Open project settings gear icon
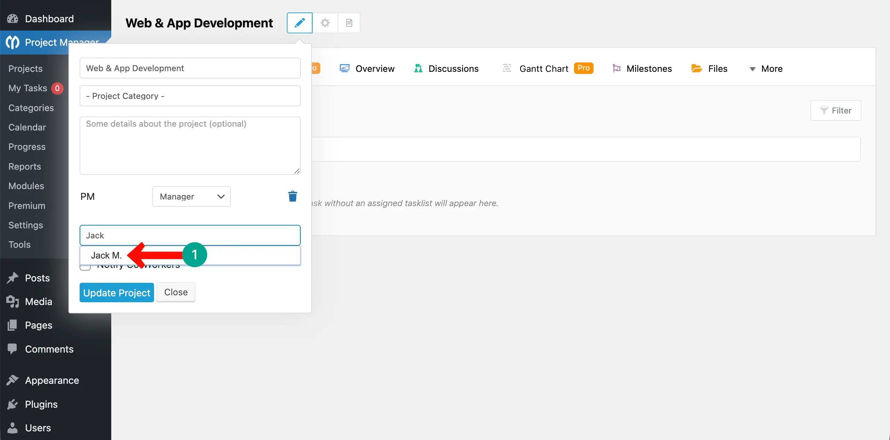 [325, 23]
